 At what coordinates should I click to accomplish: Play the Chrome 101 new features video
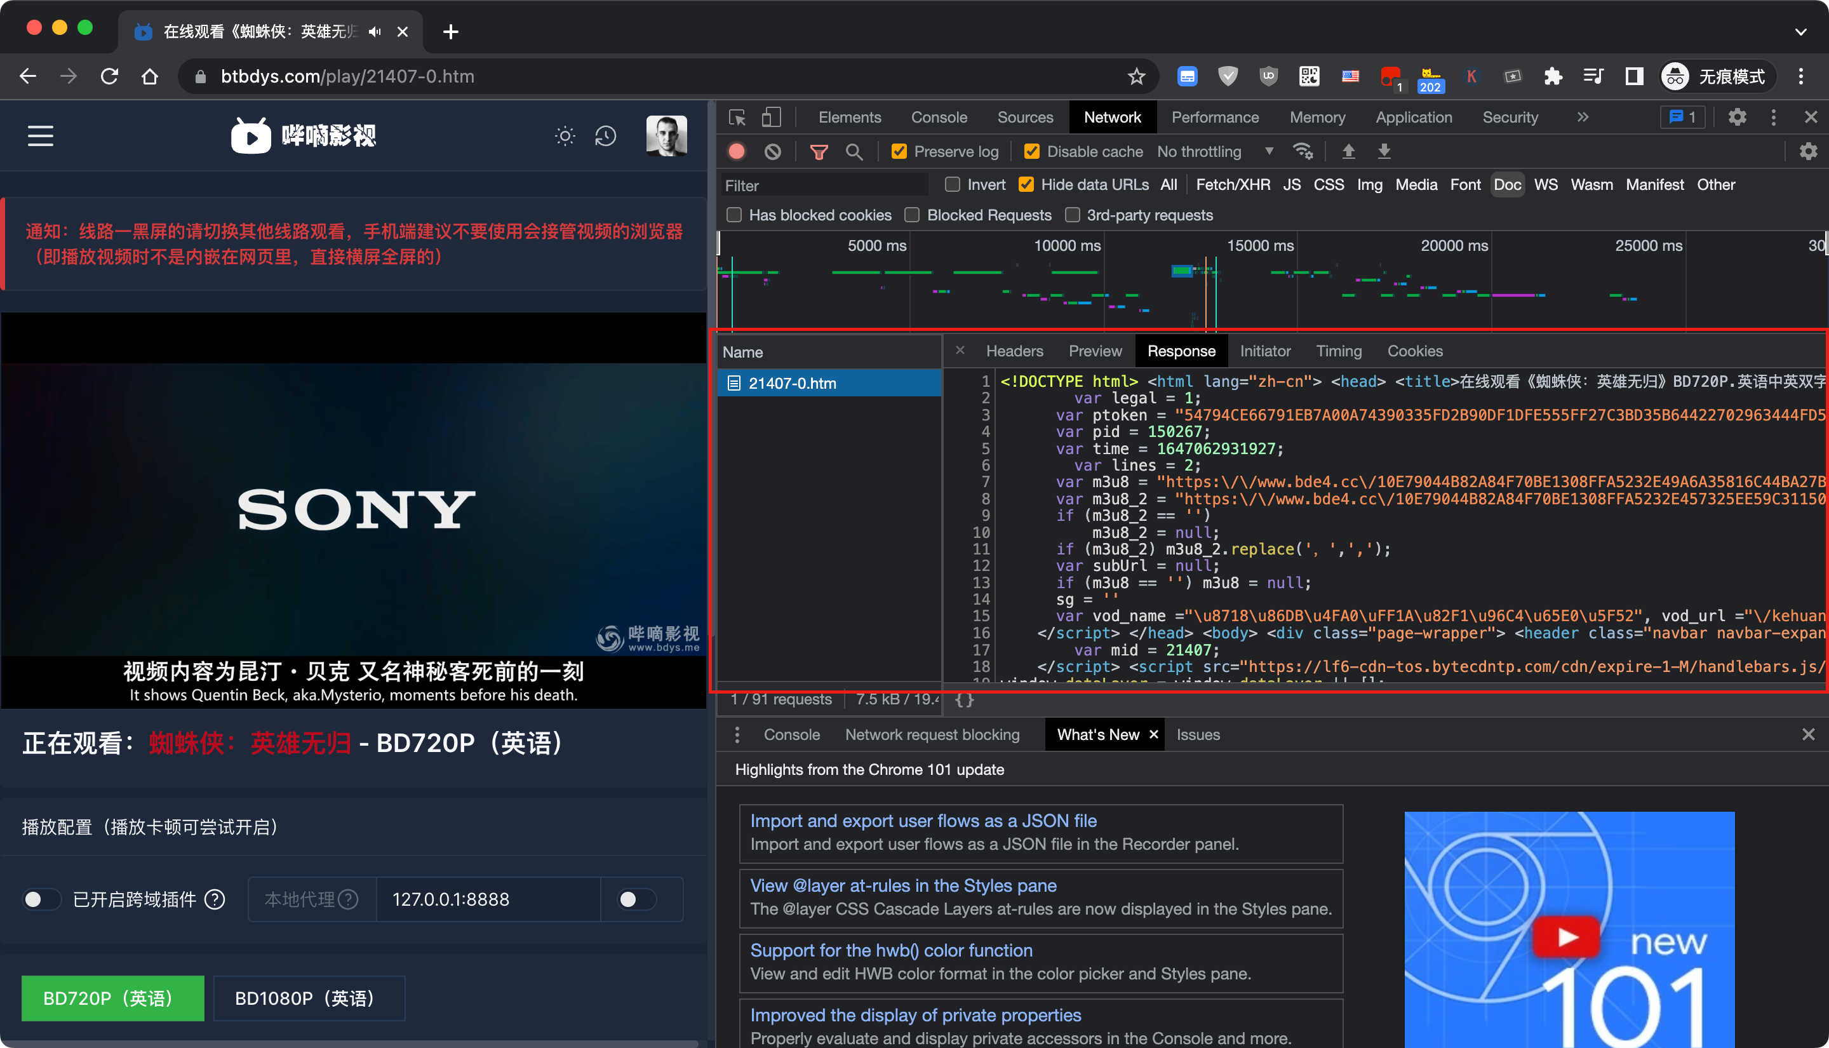(x=1566, y=936)
